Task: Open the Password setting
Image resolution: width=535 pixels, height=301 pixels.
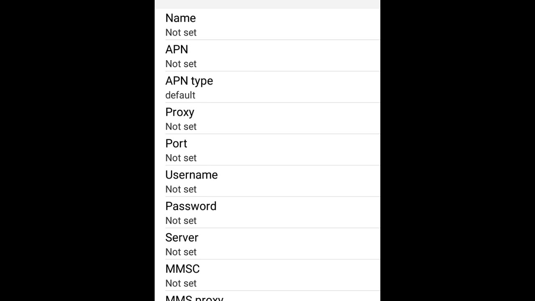Action: (191, 206)
